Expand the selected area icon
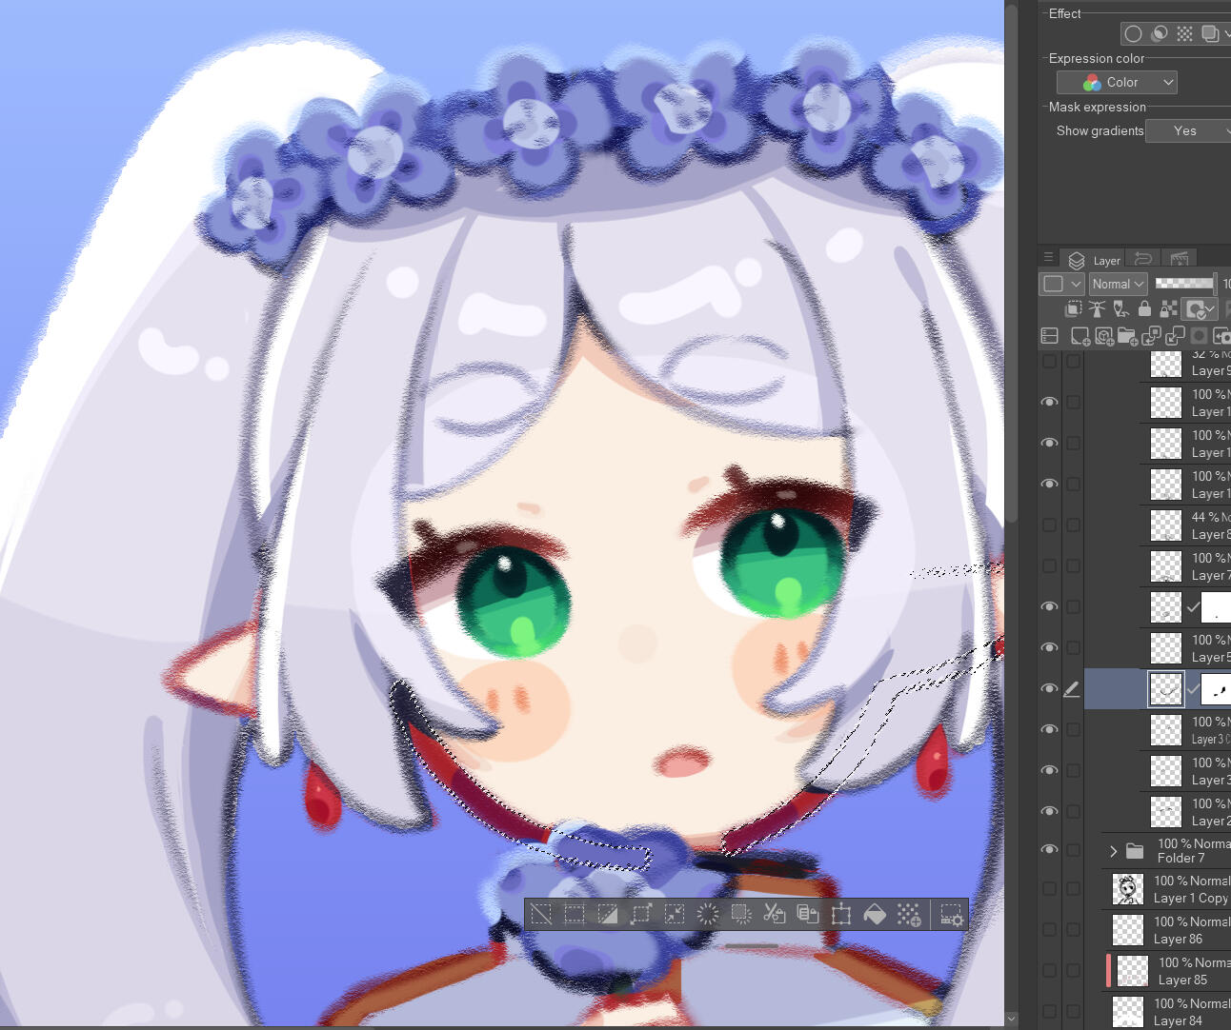The width and height of the screenshot is (1231, 1030). point(640,915)
